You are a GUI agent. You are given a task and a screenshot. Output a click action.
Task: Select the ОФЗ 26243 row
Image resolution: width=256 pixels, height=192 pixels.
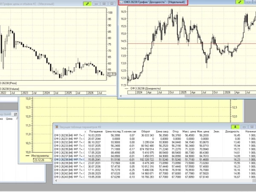(155, 177)
